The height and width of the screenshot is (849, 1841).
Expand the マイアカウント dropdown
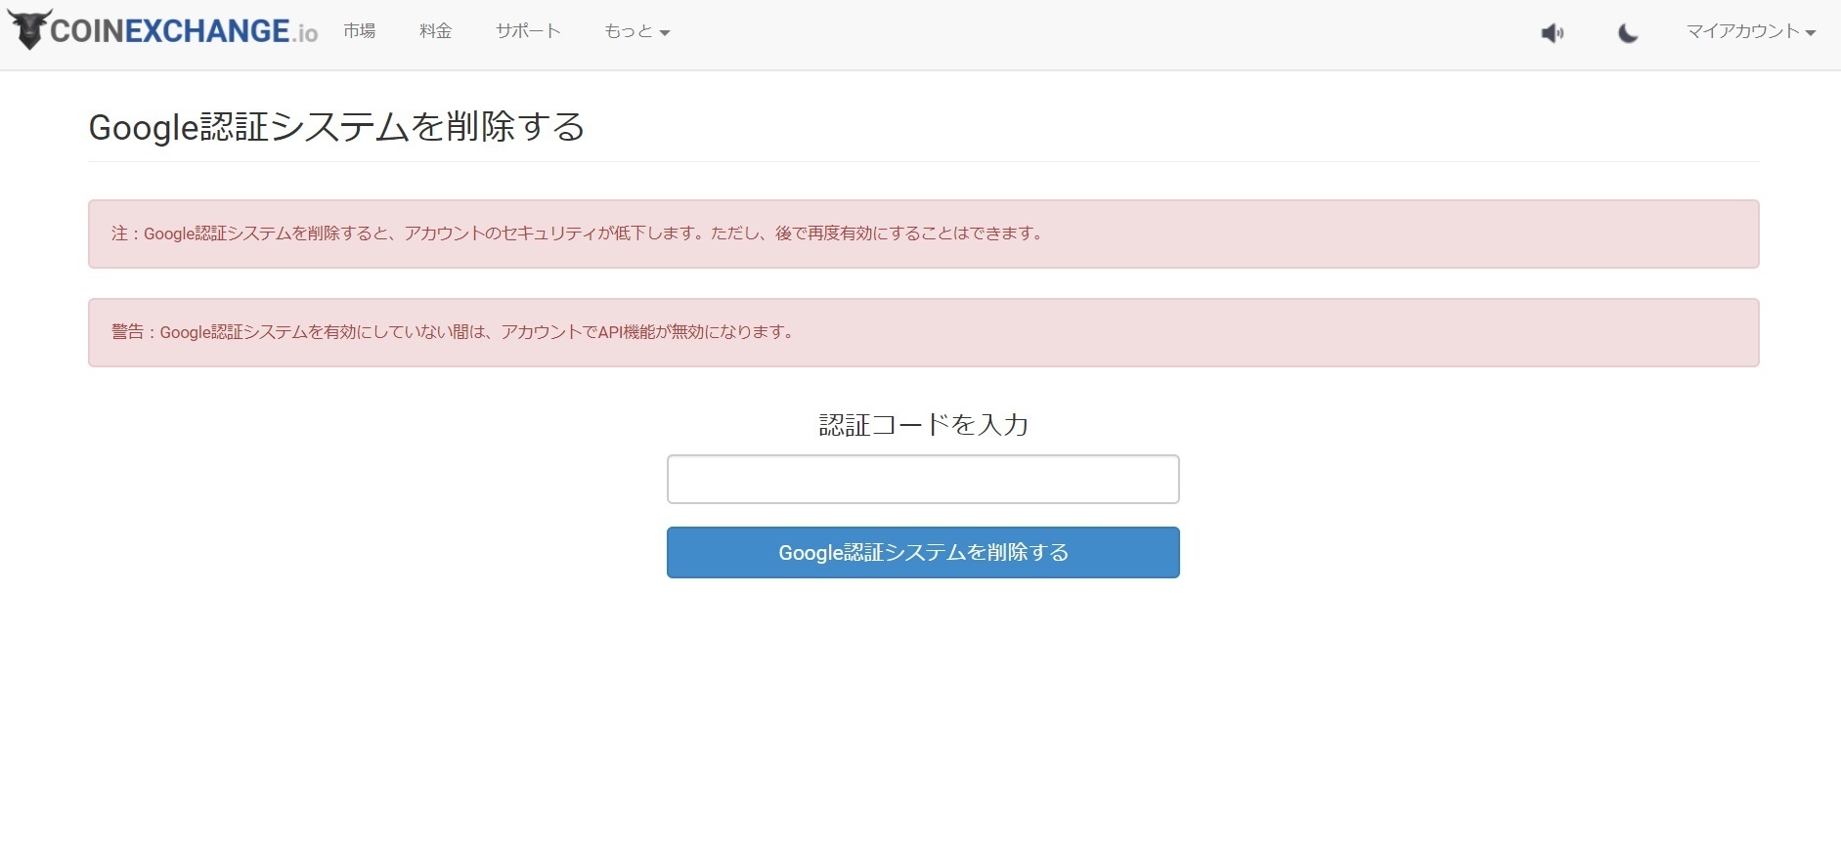coord(1751,31)
